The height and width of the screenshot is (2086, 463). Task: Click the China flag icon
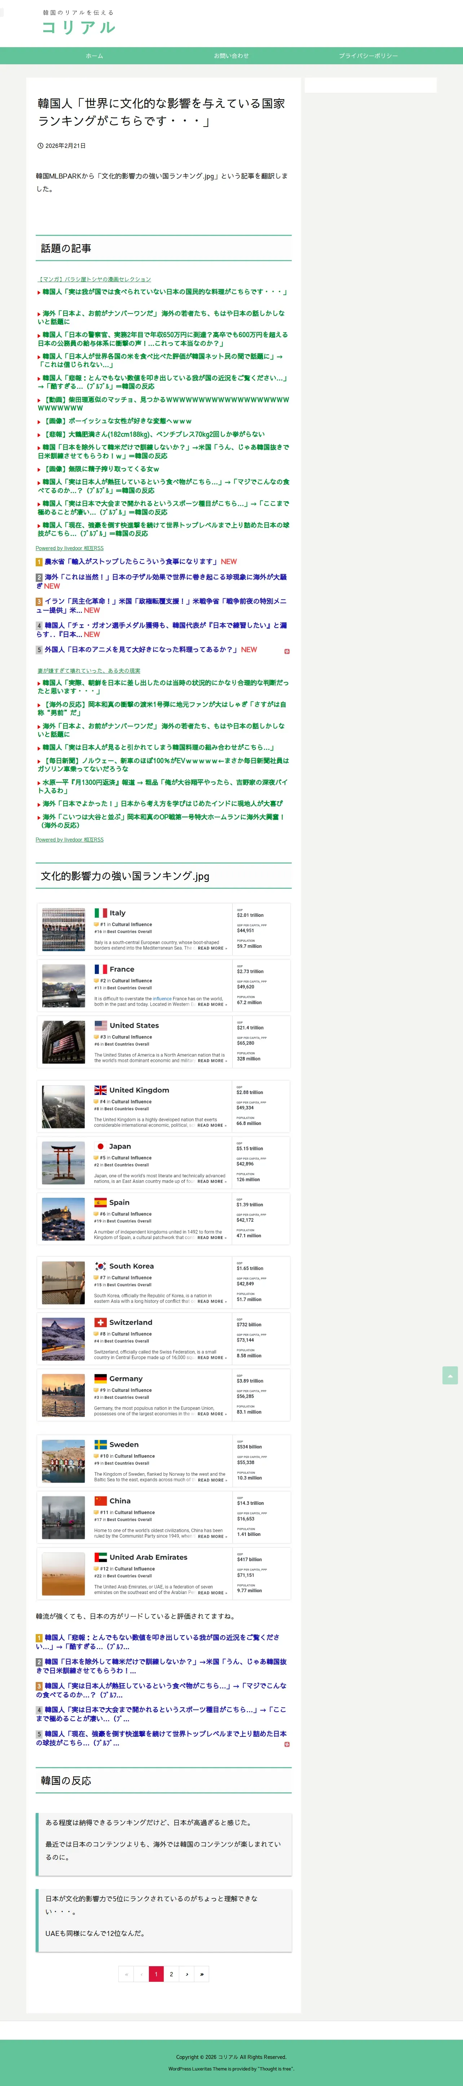(x=100, y=1501)
